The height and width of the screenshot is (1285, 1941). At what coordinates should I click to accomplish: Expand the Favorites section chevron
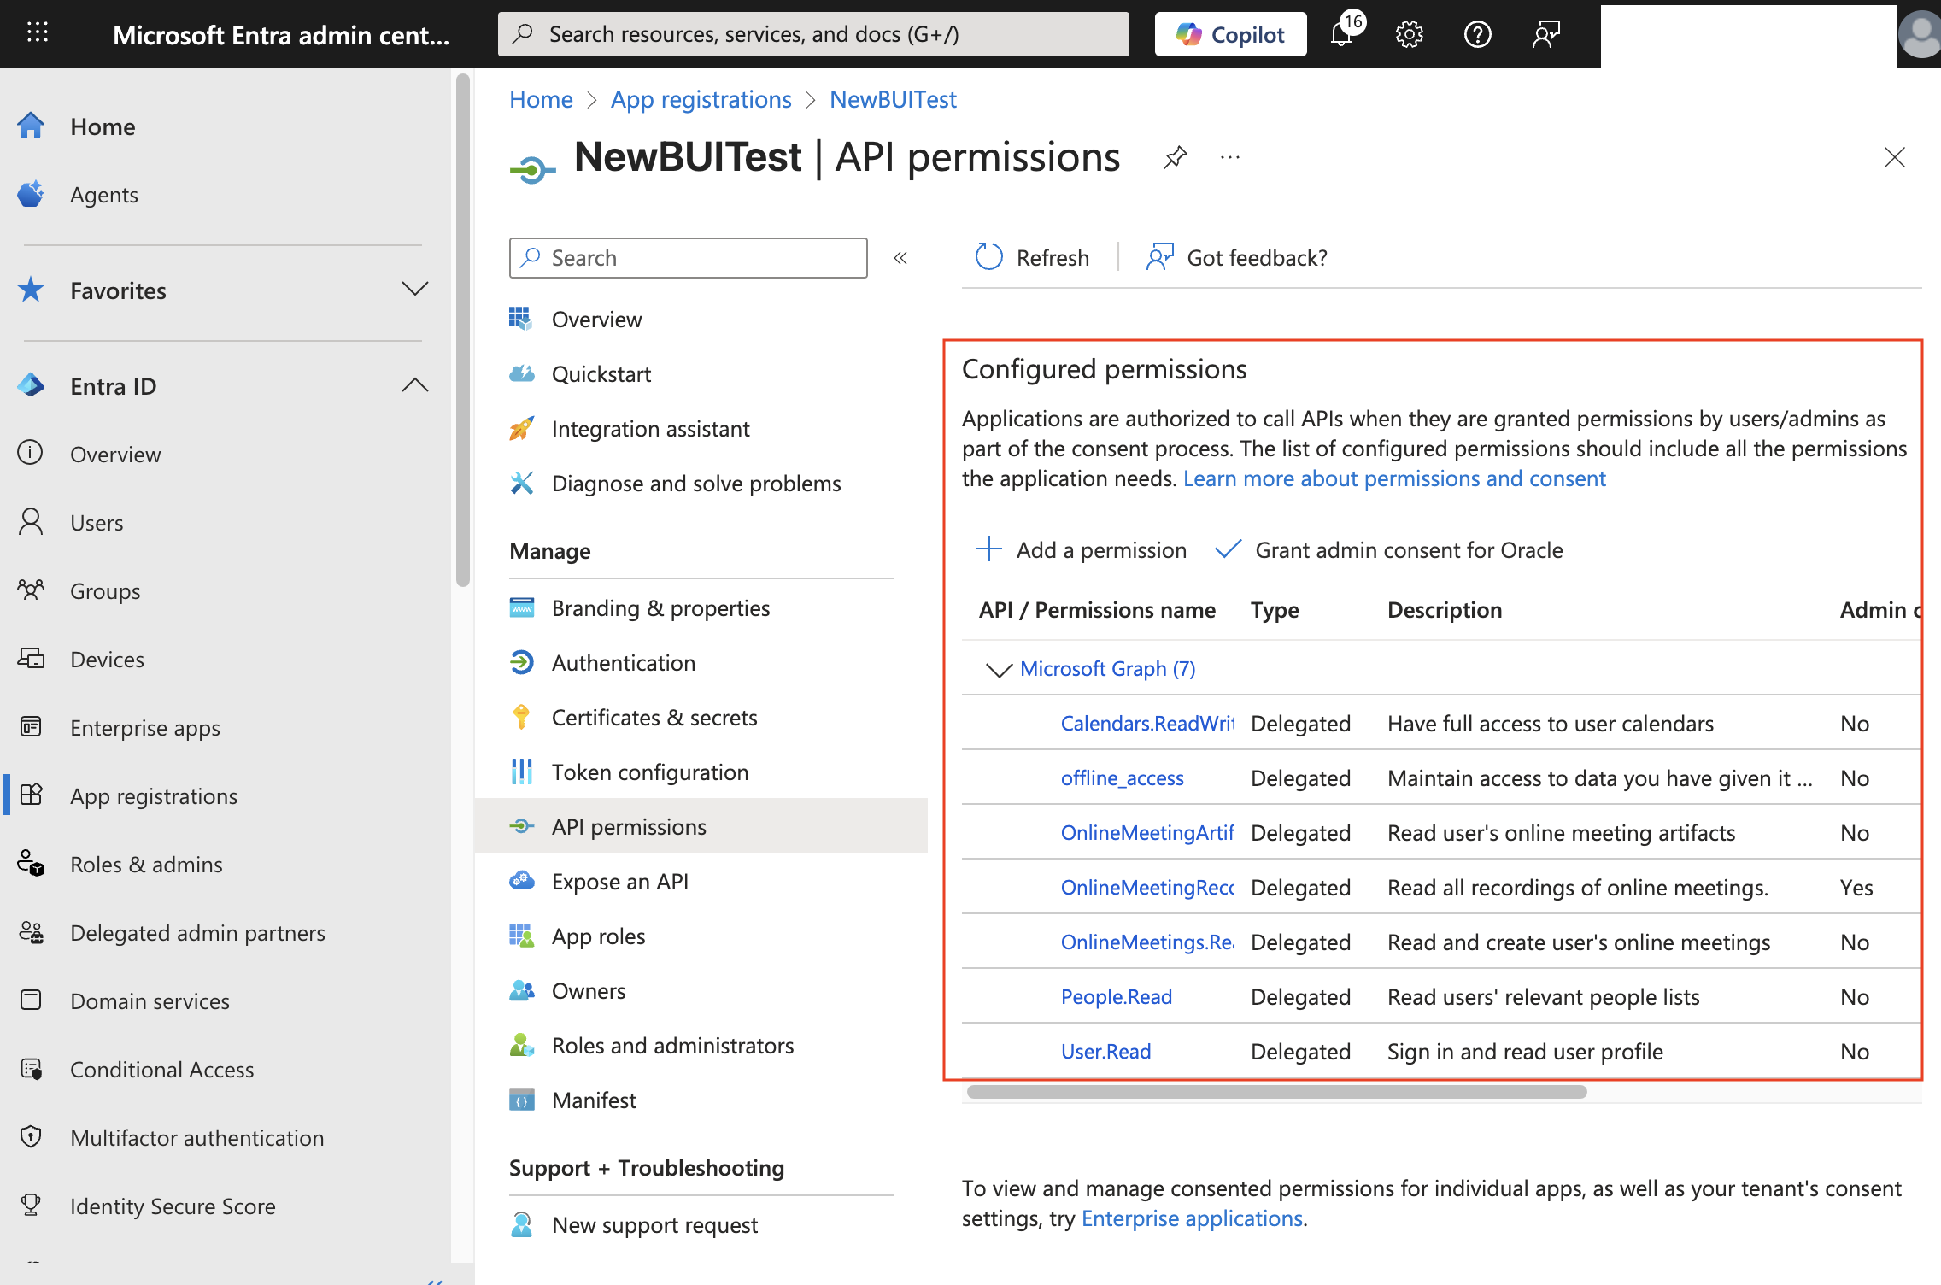[x=414, y=290]
